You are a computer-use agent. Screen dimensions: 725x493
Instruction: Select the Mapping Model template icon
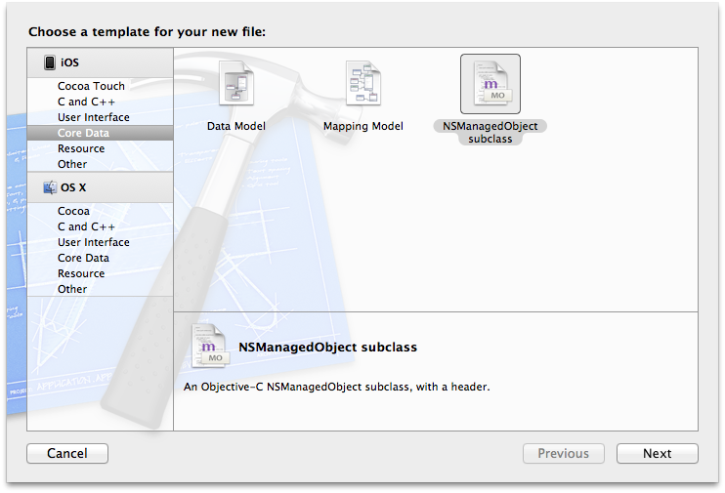pos(363,83)
